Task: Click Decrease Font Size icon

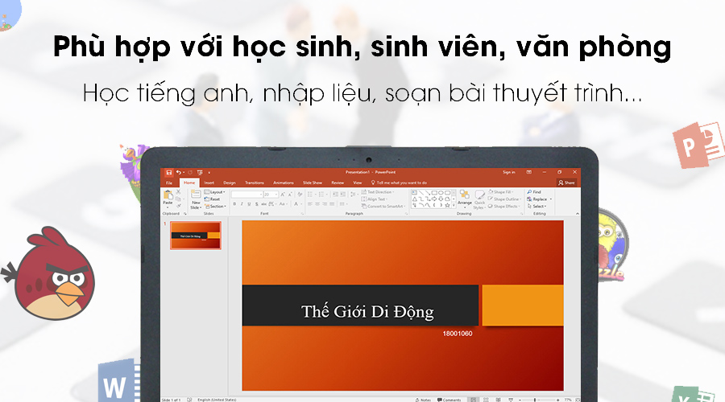Action: click(290, 195)
